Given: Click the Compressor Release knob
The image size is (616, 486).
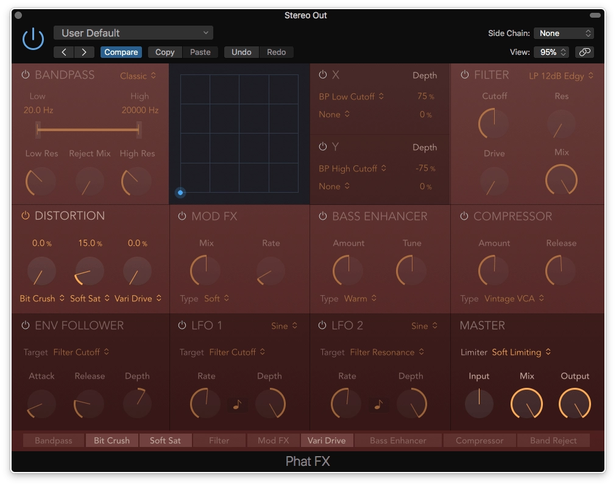Looking at the screenshot, I should pos(561,271).
